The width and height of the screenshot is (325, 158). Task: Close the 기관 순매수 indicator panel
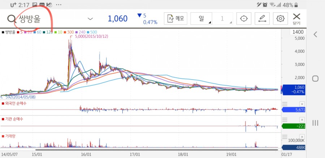[x=302, y=120]
